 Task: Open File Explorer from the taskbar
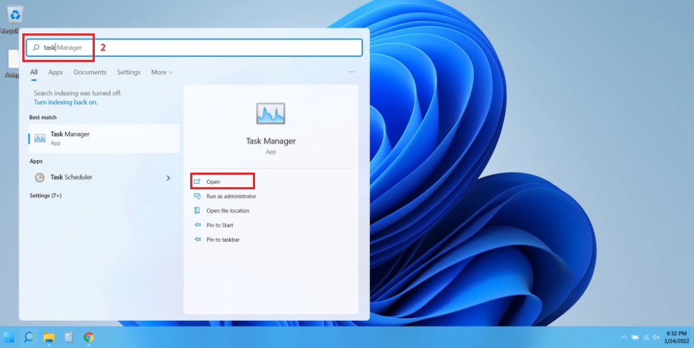[x=49, y=338]
